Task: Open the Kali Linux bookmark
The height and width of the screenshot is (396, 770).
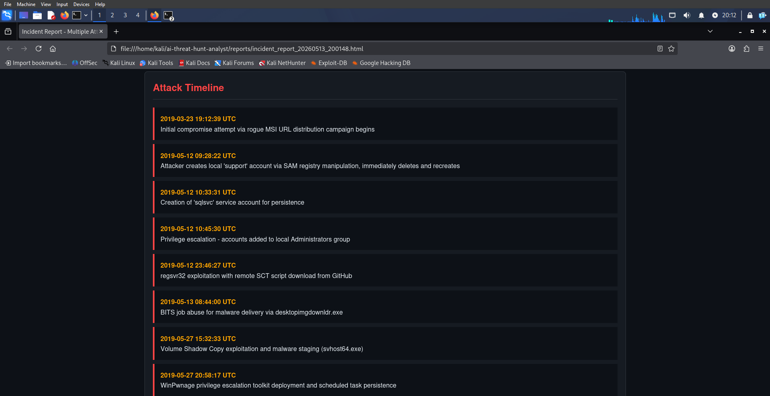Action: pyautogui.click(x=119, y=63)
